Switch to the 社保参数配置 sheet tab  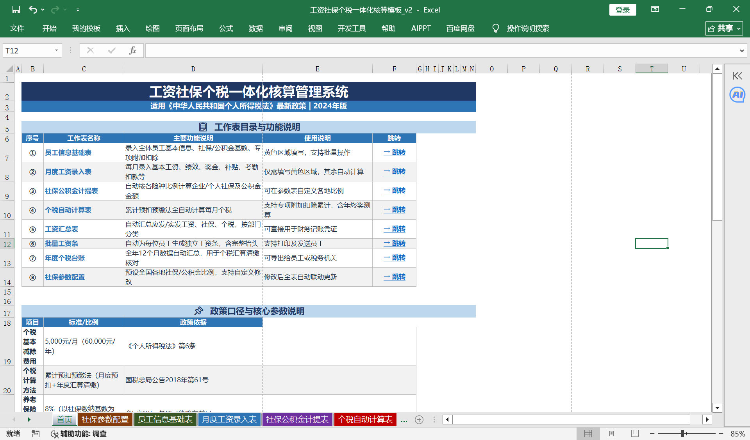[105, 420]
